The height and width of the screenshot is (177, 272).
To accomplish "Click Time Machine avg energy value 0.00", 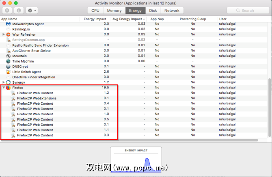I will pyautogui.click(x=141, y=61).
